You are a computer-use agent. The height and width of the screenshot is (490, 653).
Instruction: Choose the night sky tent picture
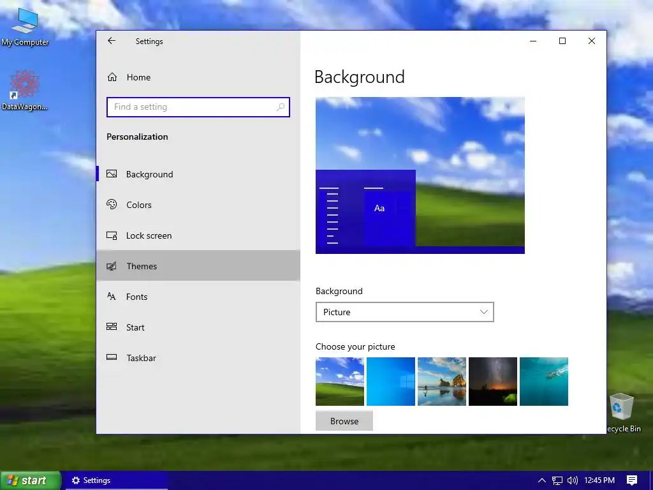pyautogui.click(x=493, y=382)
